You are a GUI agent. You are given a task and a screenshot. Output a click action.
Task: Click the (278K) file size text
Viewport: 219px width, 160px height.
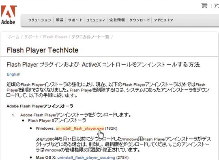[x=122, y=158]
